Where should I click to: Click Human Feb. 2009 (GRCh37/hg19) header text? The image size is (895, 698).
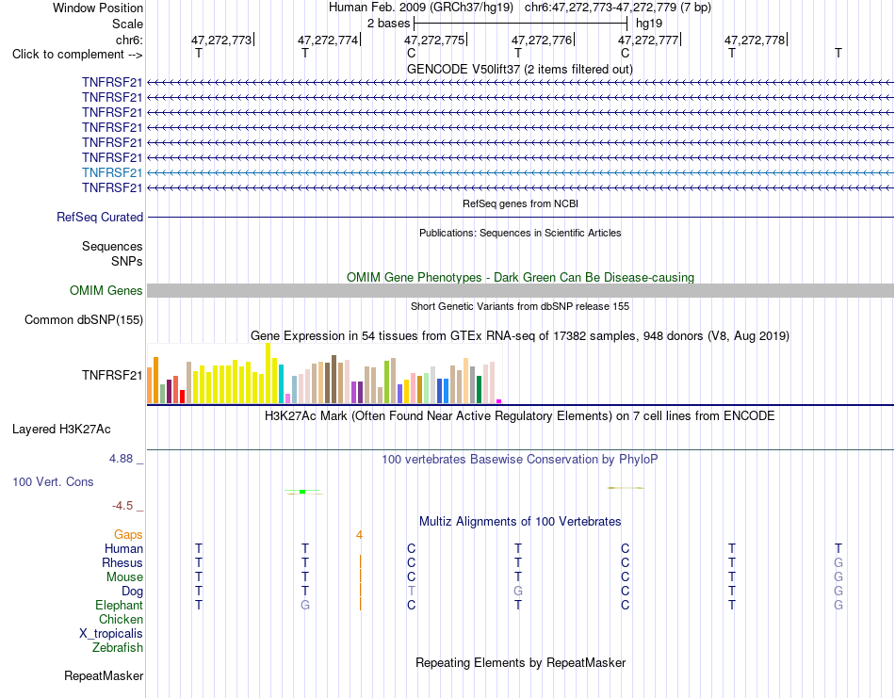point(421,8)
